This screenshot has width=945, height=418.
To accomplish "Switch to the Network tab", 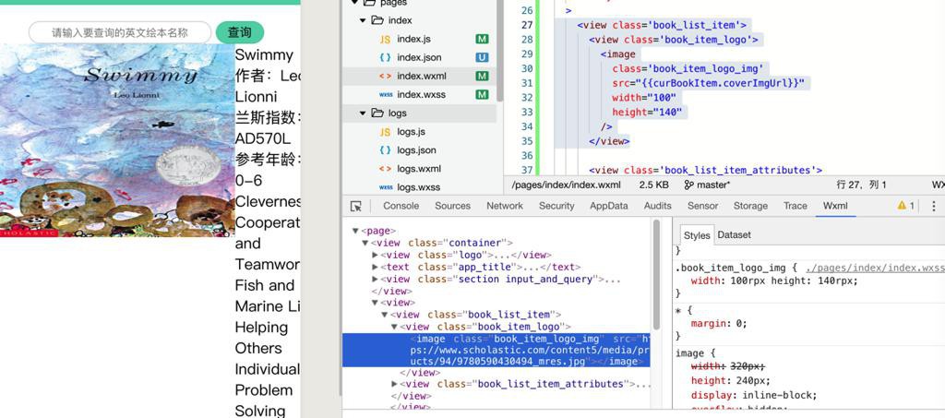I will pos(505,206).
